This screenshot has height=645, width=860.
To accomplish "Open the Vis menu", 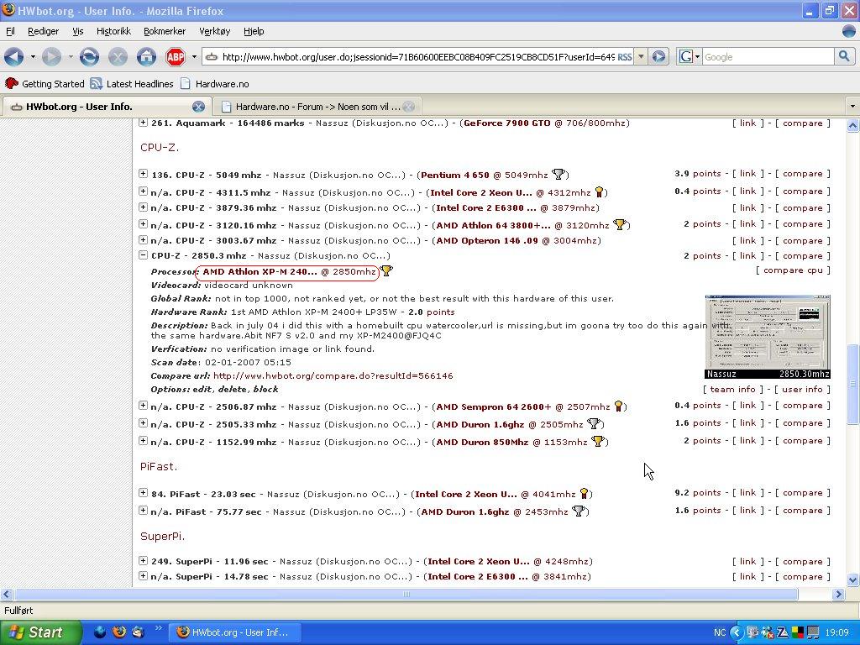I will click(78, 31).
